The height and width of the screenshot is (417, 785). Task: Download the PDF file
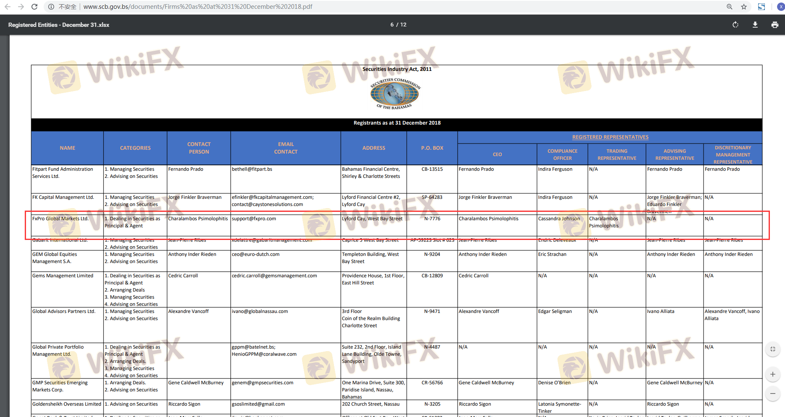755,25
